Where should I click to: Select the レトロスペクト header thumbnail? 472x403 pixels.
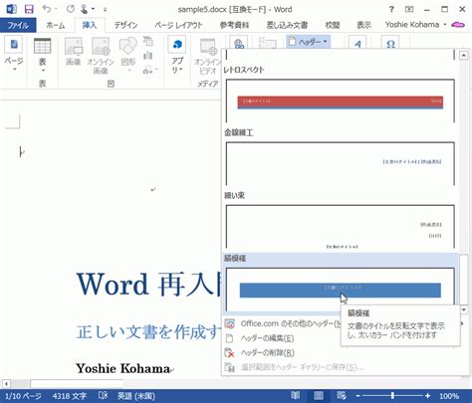[x=341, y=101]
